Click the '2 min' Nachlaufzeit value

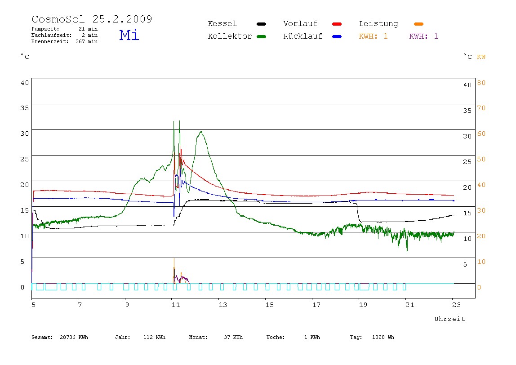(89, 35)
